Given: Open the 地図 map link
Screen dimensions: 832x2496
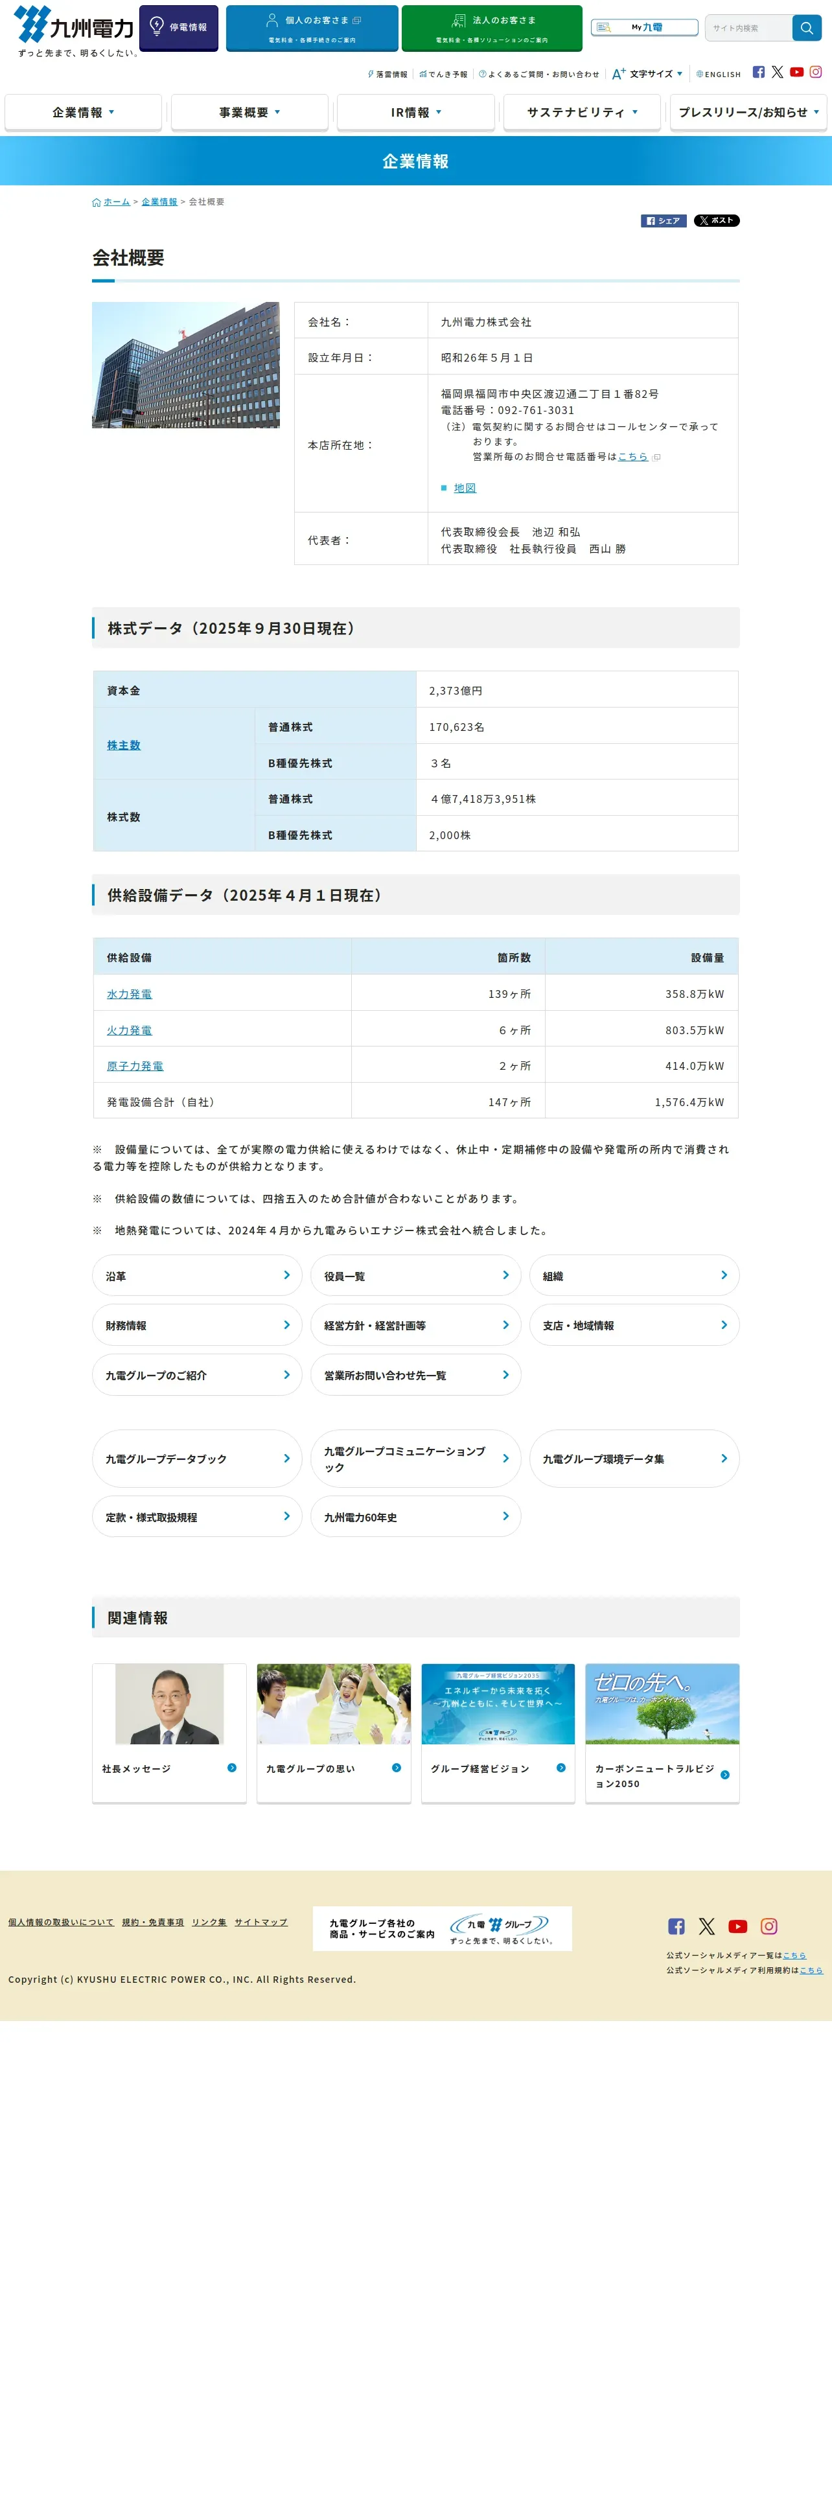Looking at the screenshot, I should 465,489.
